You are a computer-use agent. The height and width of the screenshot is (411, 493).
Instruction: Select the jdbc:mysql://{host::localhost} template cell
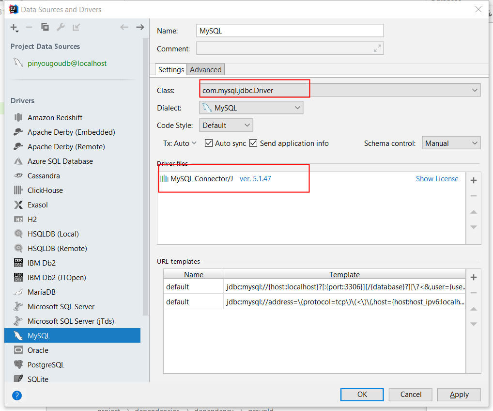pos(345,287)
